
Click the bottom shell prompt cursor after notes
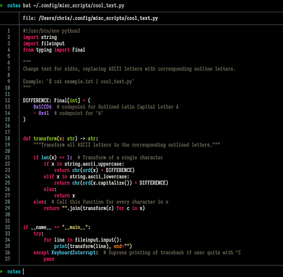(23, 271)
